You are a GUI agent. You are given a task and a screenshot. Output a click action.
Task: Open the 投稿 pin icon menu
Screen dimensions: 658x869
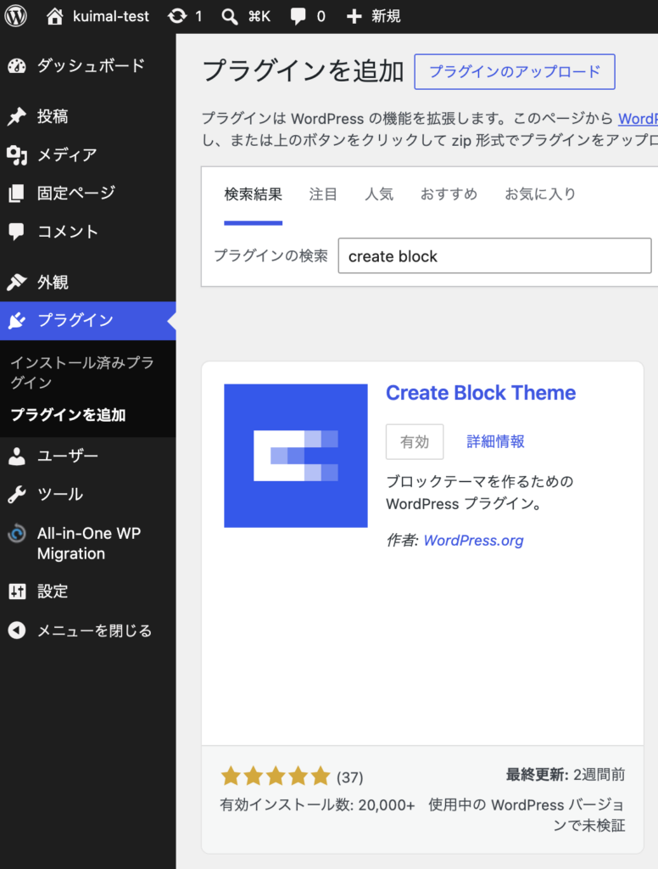pyautogui.click(x=17, y=115)
